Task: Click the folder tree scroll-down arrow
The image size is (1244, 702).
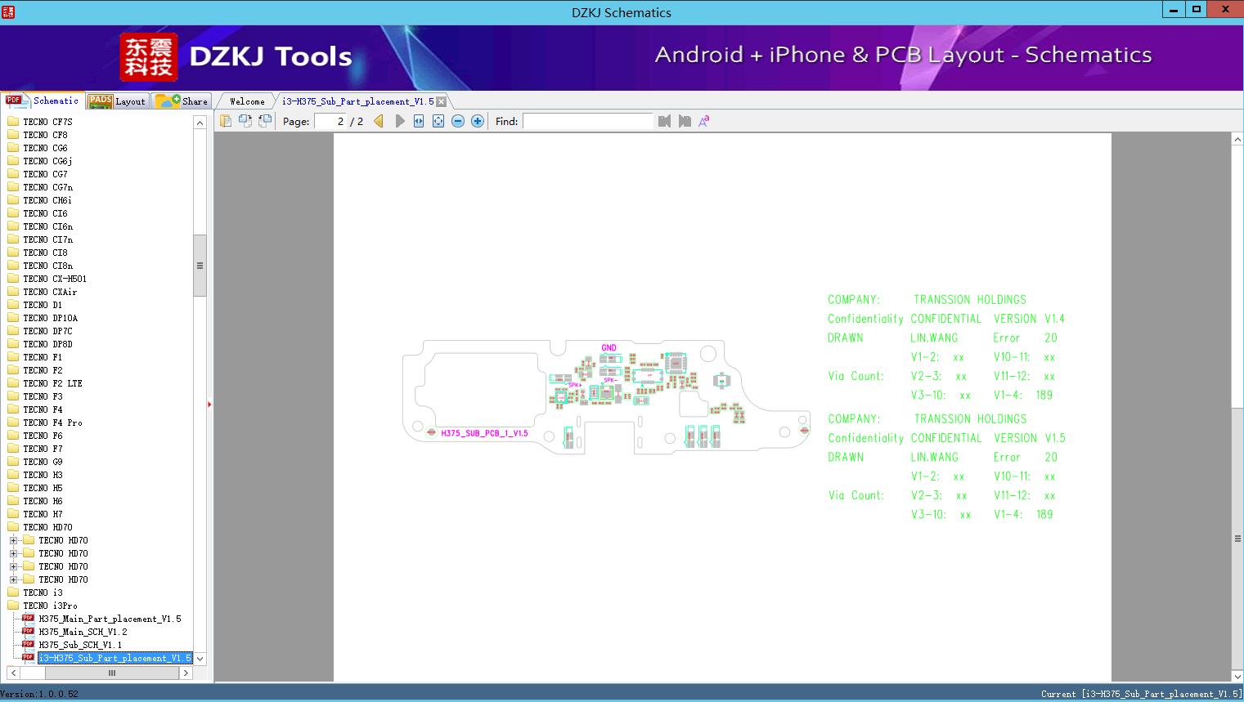Action: point(200,659)
